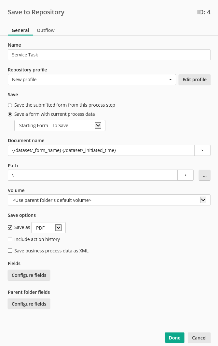Image resolution: width=218 pixels, height=346 pixels.
Task: Select the General tab
Action: click(x=20, y=30)
